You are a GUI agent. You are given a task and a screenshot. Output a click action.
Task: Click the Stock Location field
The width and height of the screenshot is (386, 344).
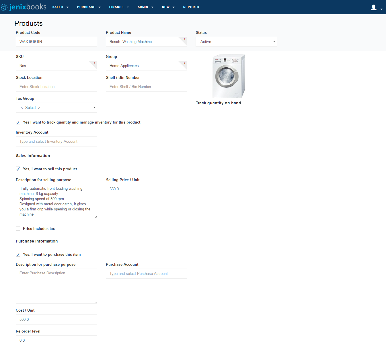pyautogui.click(x=56, y=87)
